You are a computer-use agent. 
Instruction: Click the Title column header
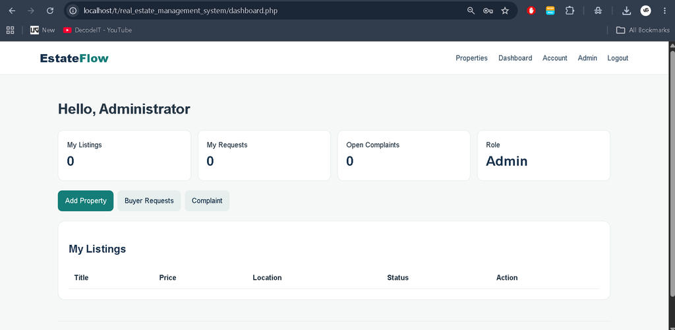81,277
